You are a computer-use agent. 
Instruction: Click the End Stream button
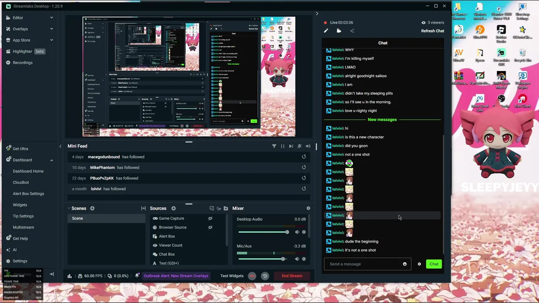(292, 276)
